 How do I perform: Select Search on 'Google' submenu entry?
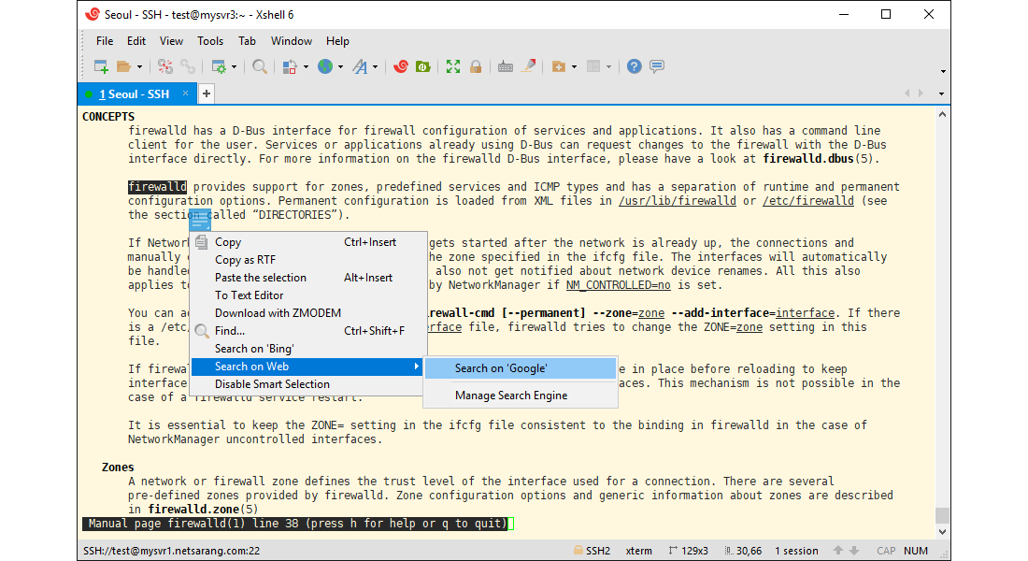[521, 368]
